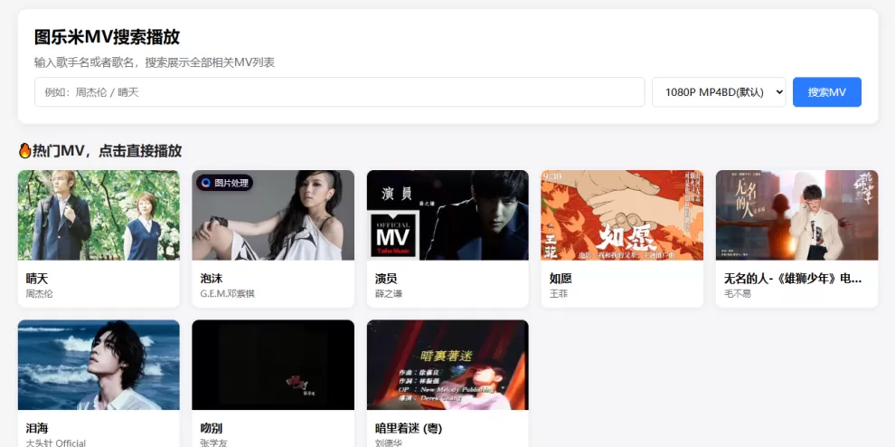The height and width of the screenshot is (447, 895).
Task: Play the 暗里着迷 (粤) MV thumbnail
Action: point(447,365)
